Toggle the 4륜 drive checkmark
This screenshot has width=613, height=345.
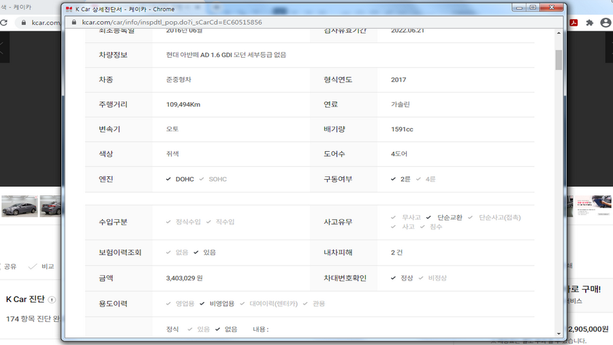click(418, 179)
